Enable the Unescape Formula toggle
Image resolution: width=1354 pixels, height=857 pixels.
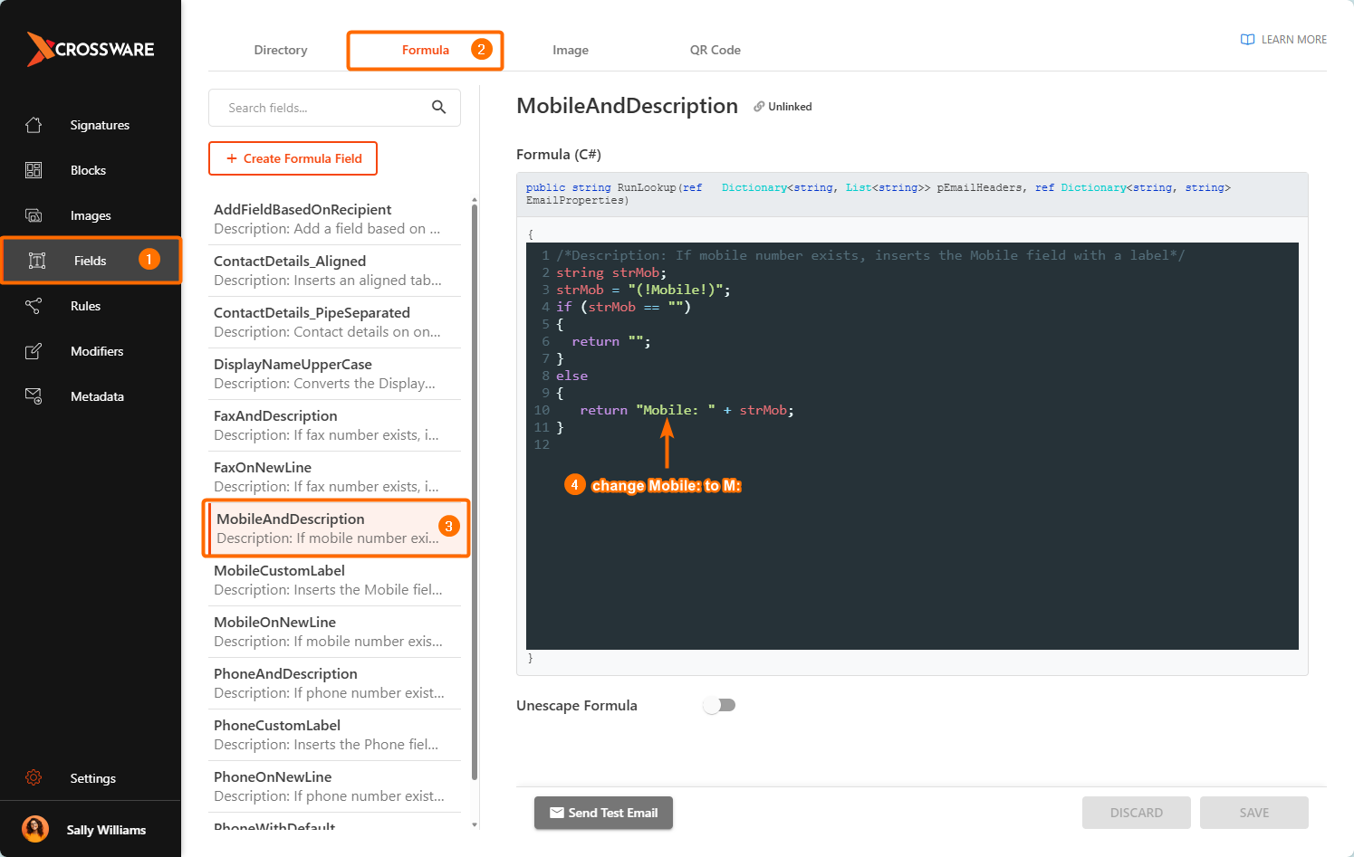(x=719, y=706)
